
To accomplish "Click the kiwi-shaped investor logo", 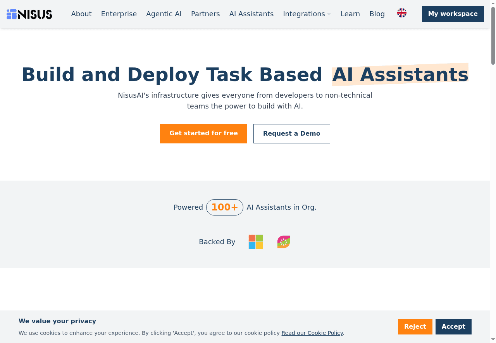I will [283, 241].
